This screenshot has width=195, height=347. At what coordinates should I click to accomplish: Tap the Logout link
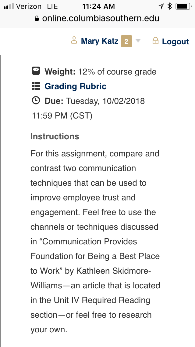coord(175,42)
